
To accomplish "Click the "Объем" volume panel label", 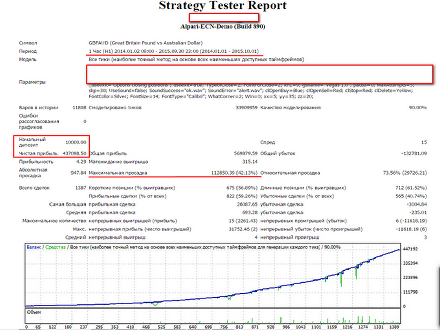I will tap(34, 312).
